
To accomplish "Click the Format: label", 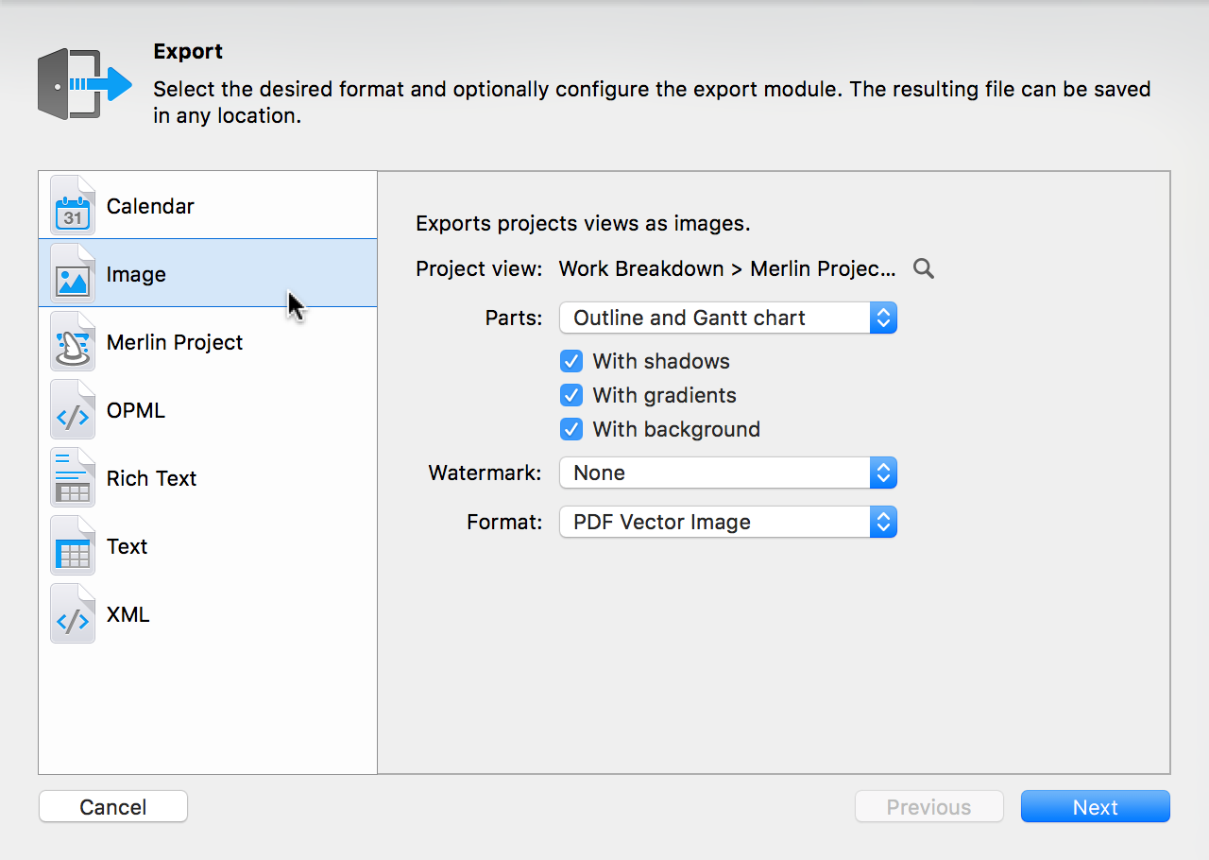I will [504, 522].
